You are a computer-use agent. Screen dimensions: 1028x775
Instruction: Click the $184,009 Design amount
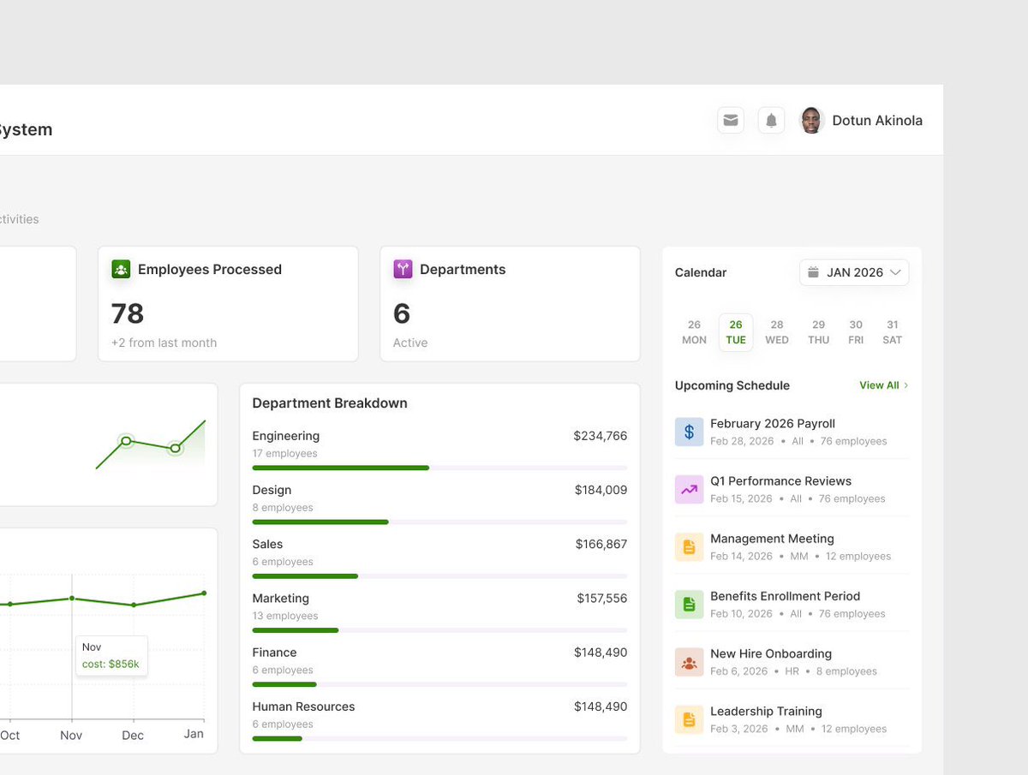[x=601, y=490]
